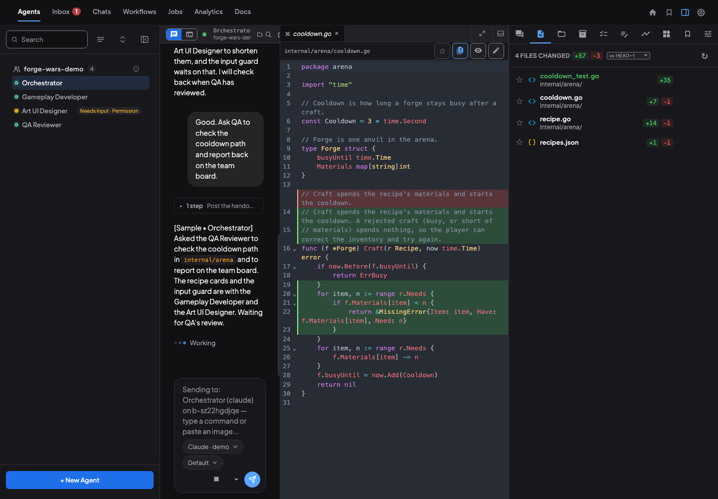Screen dimensions: 718x499
Task: Stop the working agent with square button
Action: 216,479
